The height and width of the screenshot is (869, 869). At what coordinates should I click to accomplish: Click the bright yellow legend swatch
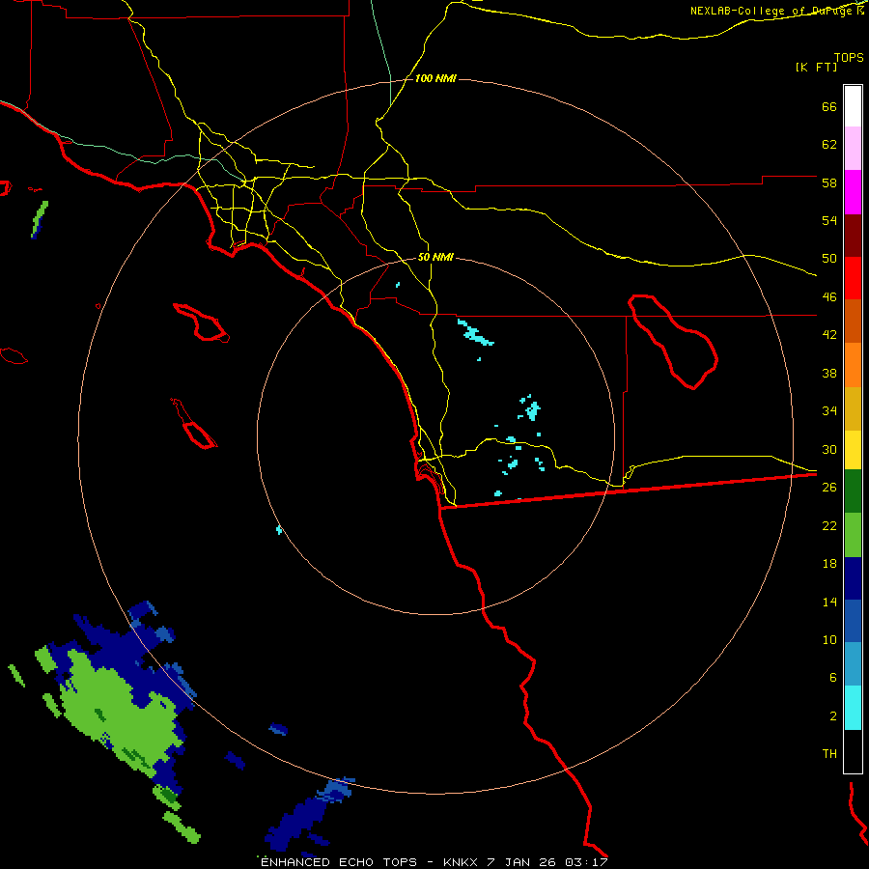[853, 449]
